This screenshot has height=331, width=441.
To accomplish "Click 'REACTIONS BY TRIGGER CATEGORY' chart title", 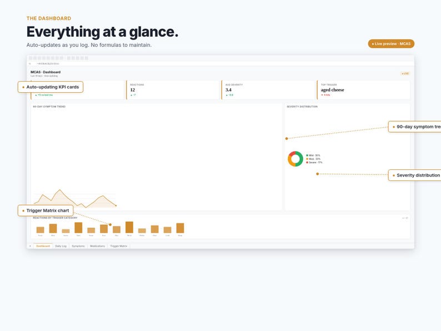I will coord(55,218).
